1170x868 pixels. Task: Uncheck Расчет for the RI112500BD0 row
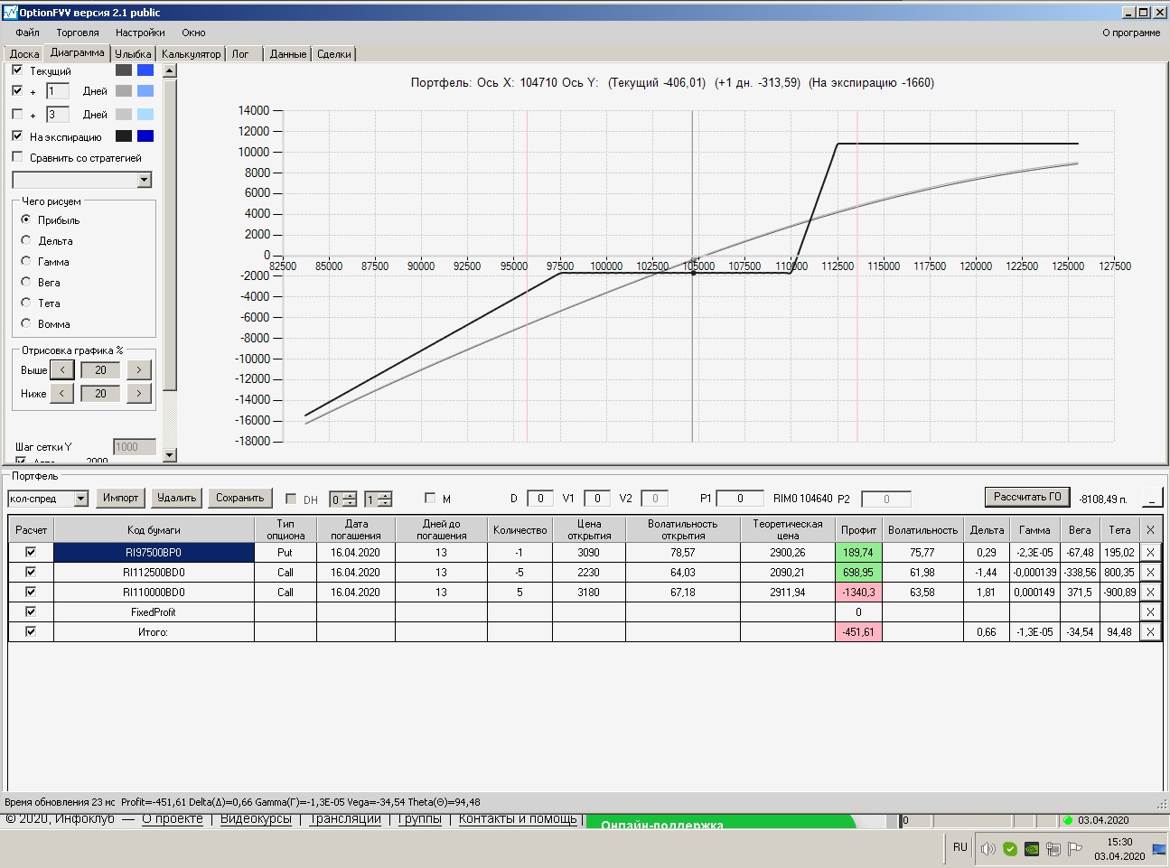[x=31, y=572]
